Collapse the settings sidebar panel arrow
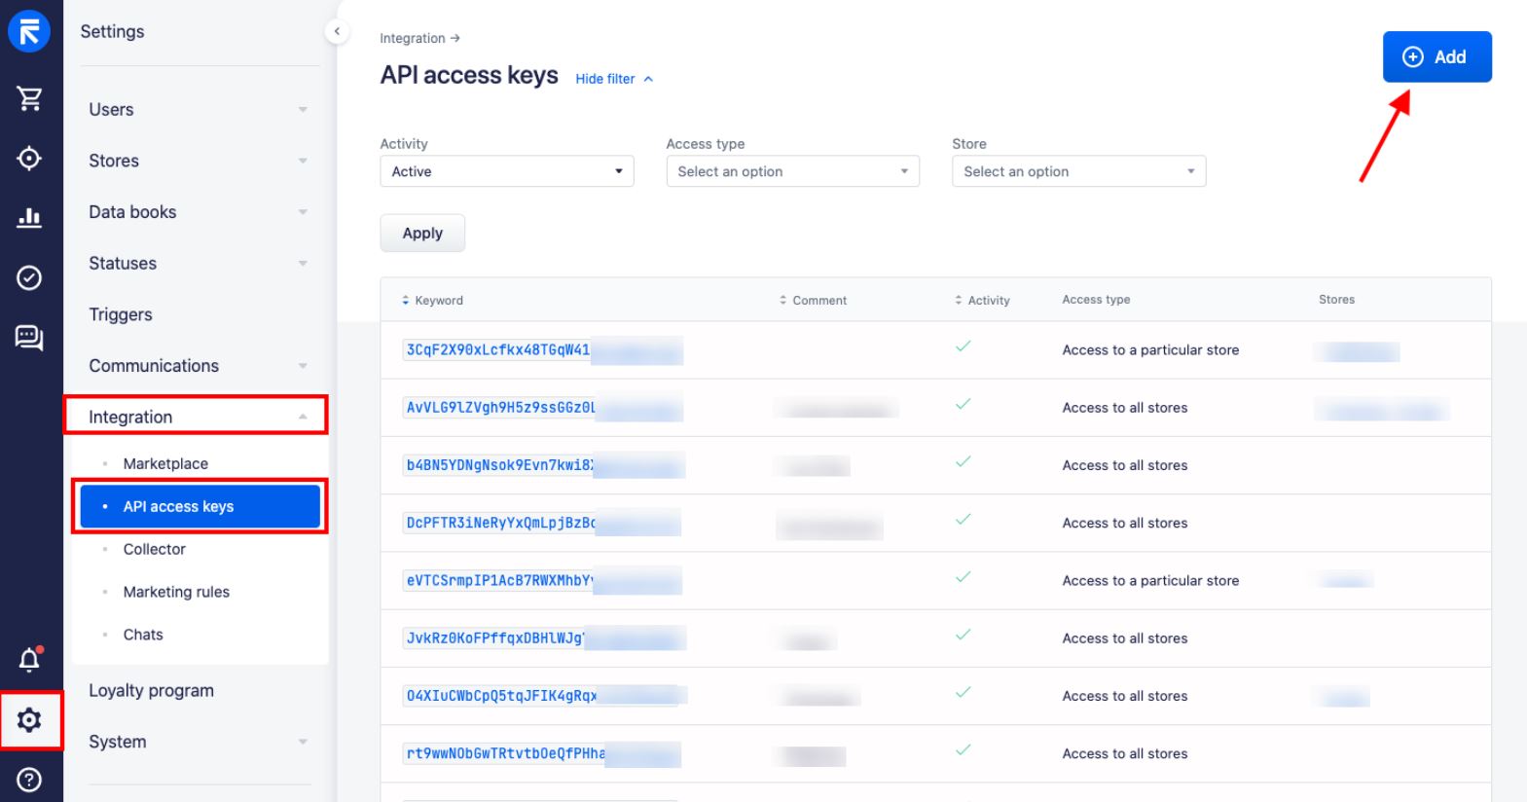1527x802 pixels. pos(336,31)
